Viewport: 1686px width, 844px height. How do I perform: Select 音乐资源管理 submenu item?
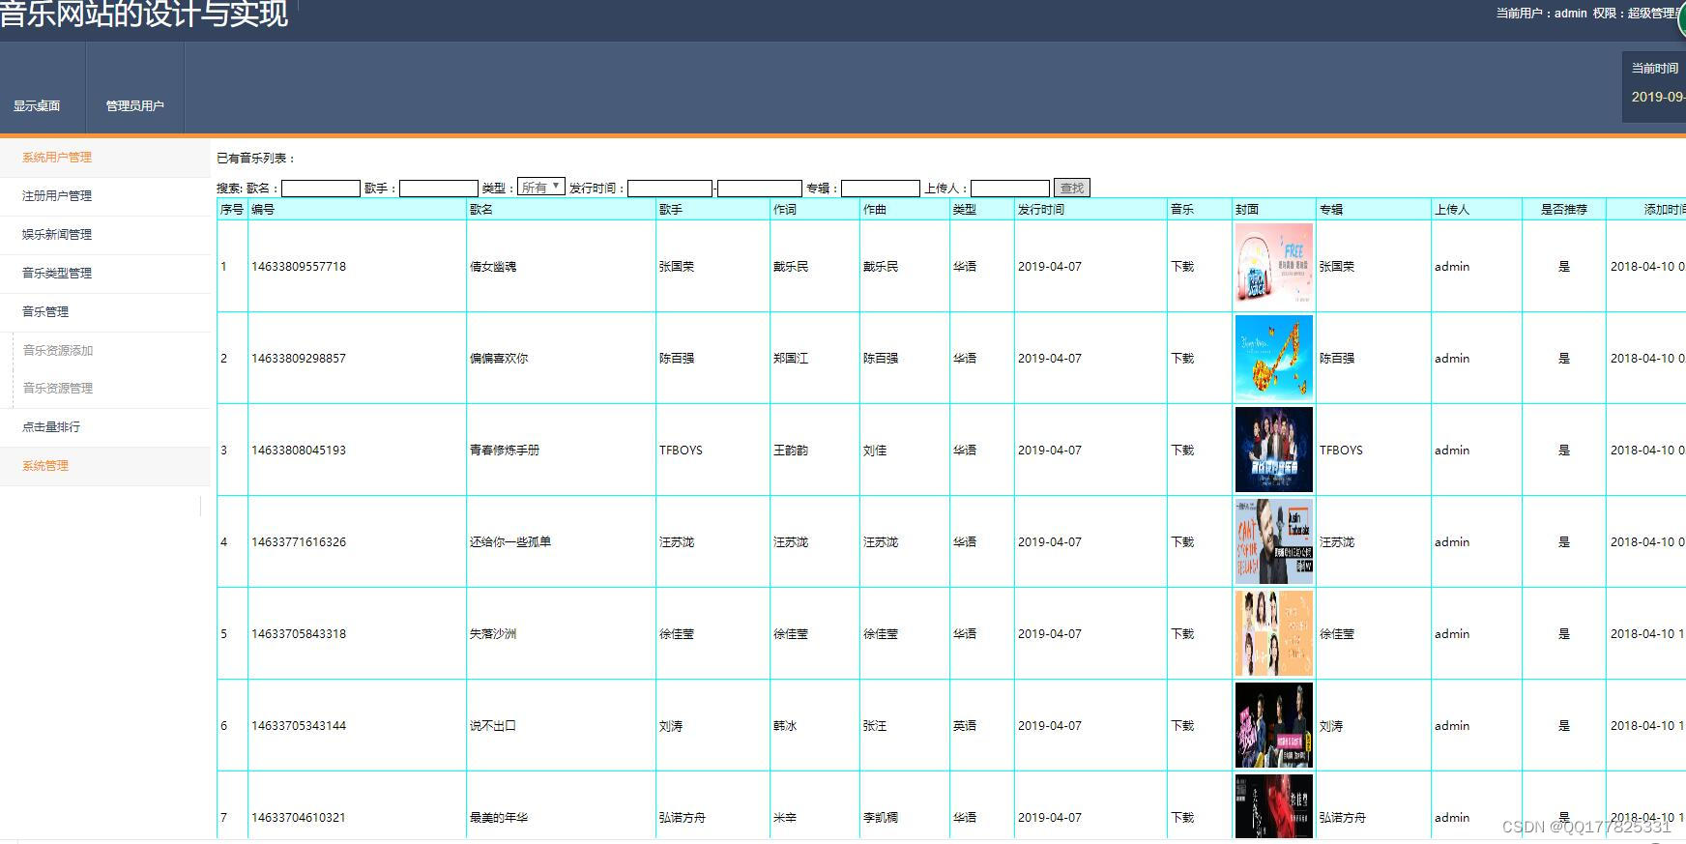click(58, 388)
